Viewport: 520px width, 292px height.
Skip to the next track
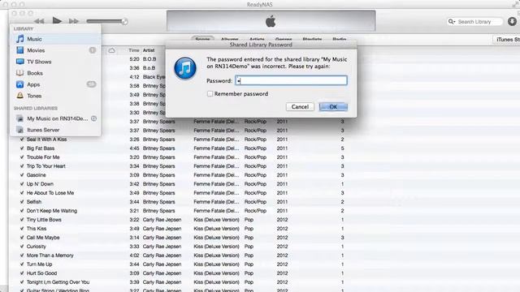[74, 21]
